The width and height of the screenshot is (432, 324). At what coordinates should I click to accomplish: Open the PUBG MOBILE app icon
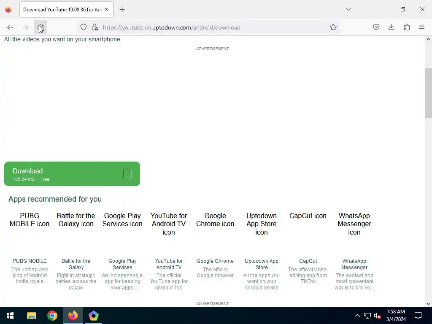click(x=30, y=219)
